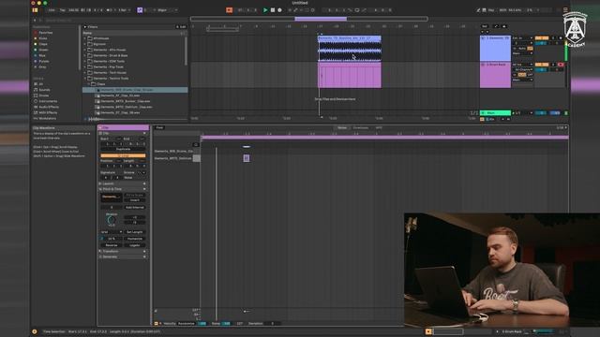Screen dimensions: 600x337
Task: Select the Green collection
Action: click(x=43, y=50)
